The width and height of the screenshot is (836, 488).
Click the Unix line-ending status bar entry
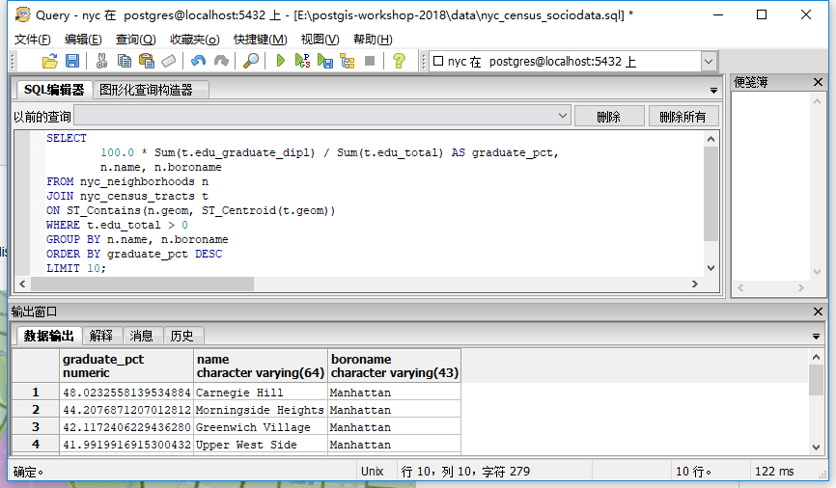(x=373, y=472)
